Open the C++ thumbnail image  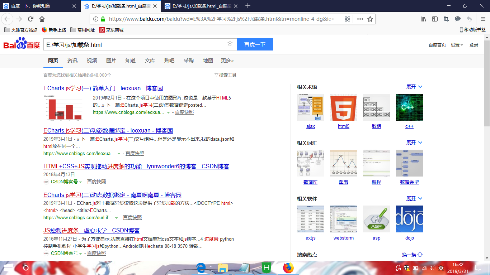pos(409,107)
